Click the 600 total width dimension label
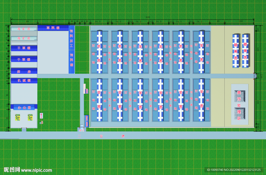Viewport: 266px width, 175px height. 148,17
